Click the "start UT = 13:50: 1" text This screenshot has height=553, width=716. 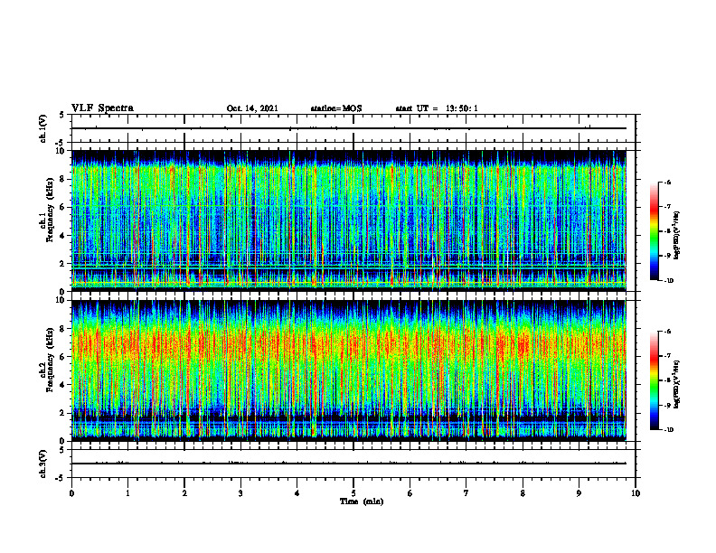coord(437,108)
